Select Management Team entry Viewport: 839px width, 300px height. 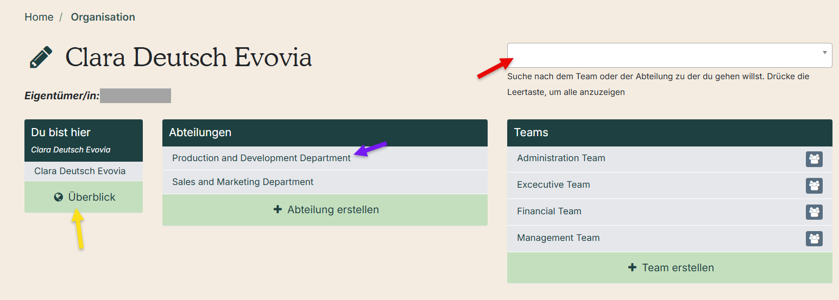[x=670, y=239]
